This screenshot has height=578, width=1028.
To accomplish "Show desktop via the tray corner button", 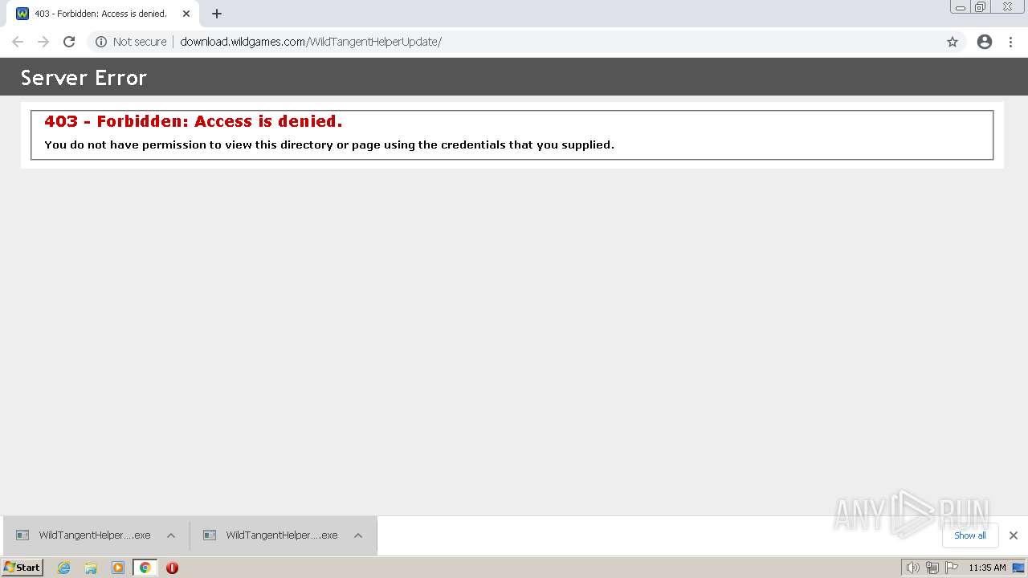I will [x=1019, y=568].
